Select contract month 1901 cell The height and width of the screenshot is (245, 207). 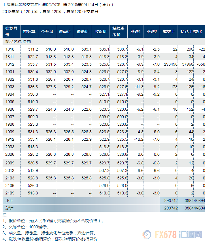point(10,72)
